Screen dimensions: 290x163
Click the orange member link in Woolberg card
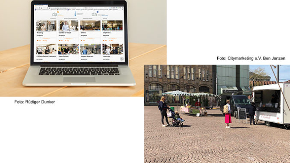[46, 38]
